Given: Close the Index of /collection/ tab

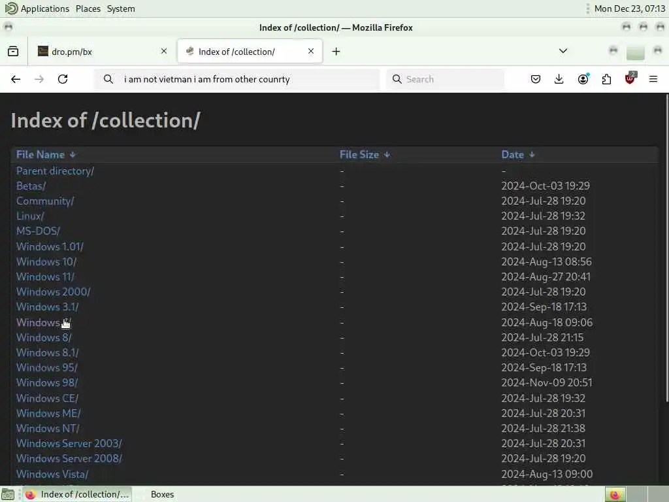Looking at the screenshot, I should click(x=311, y=51).
